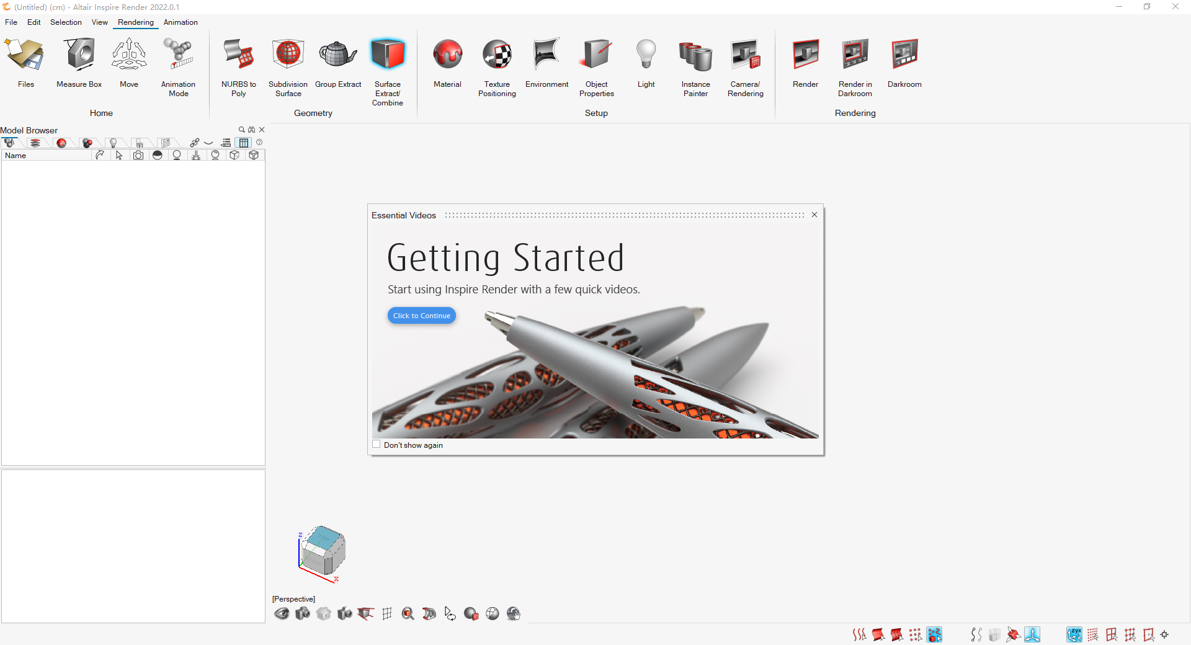Toggle the grid display icon in viewport toolbar
Screen dimensions: 1191x645
(387, 613)
